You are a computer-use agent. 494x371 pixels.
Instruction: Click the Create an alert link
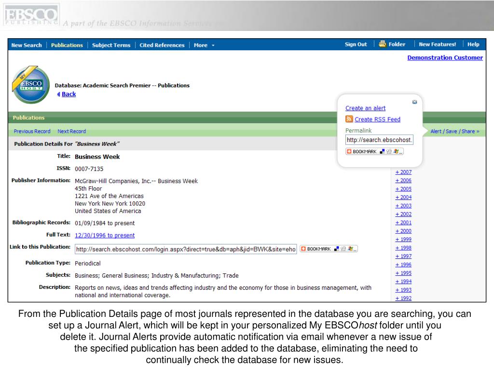[x=365, y=108]
